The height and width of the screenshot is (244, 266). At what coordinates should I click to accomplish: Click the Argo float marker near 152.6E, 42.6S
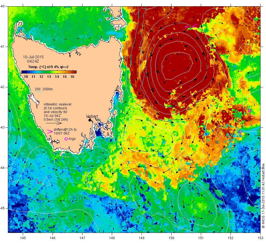[249, 111]
